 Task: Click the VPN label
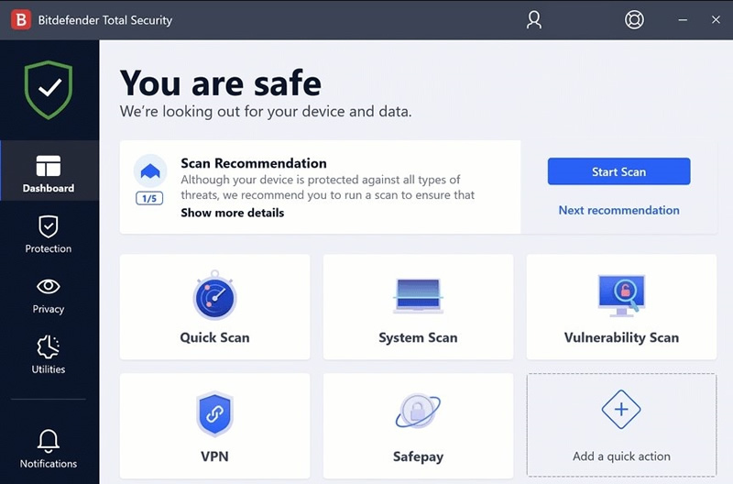pos(214,456)
